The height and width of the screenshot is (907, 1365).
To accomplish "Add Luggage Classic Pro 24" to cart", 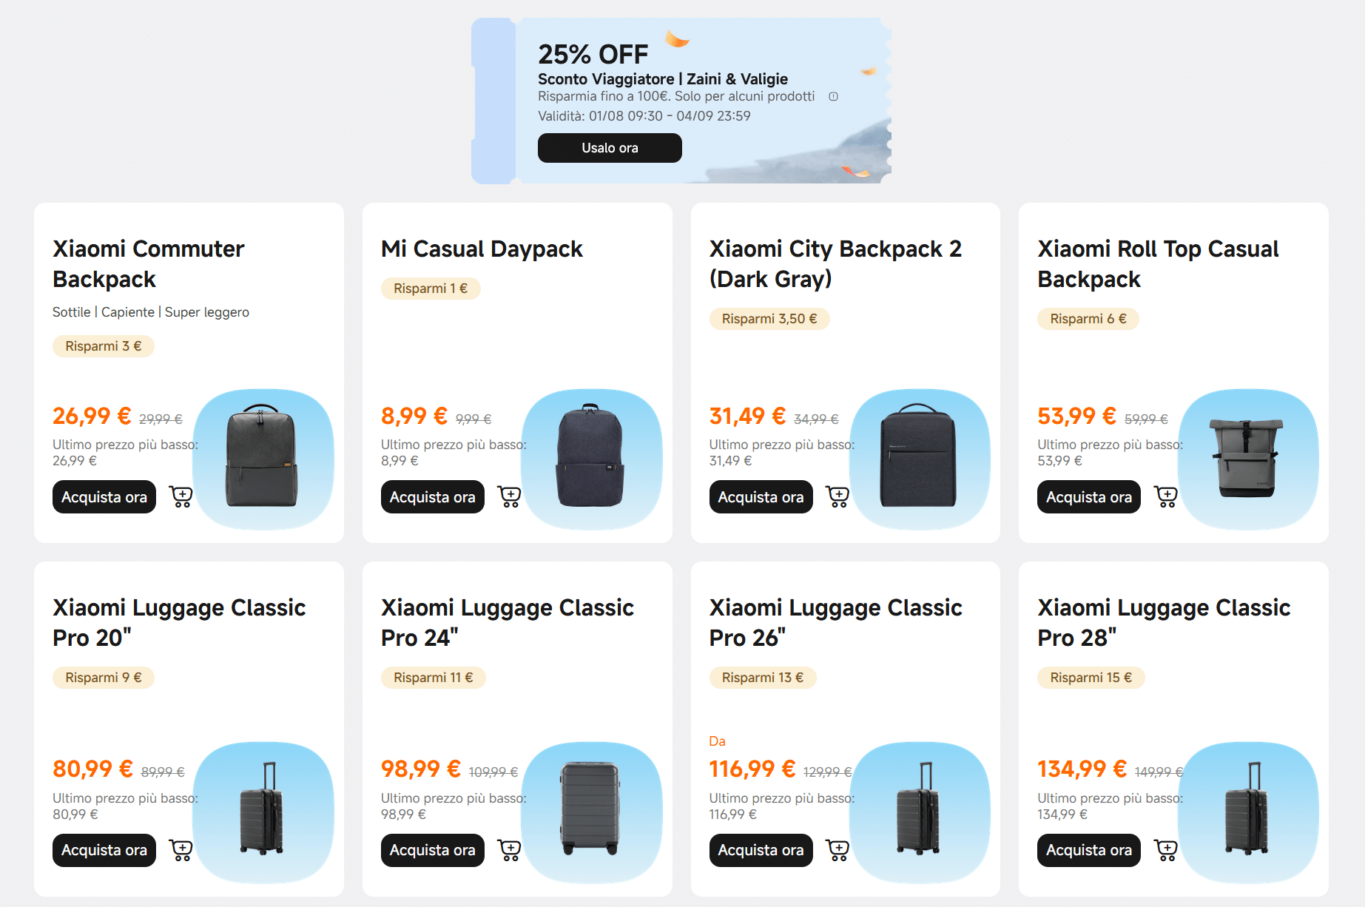I will pos(510,850).
